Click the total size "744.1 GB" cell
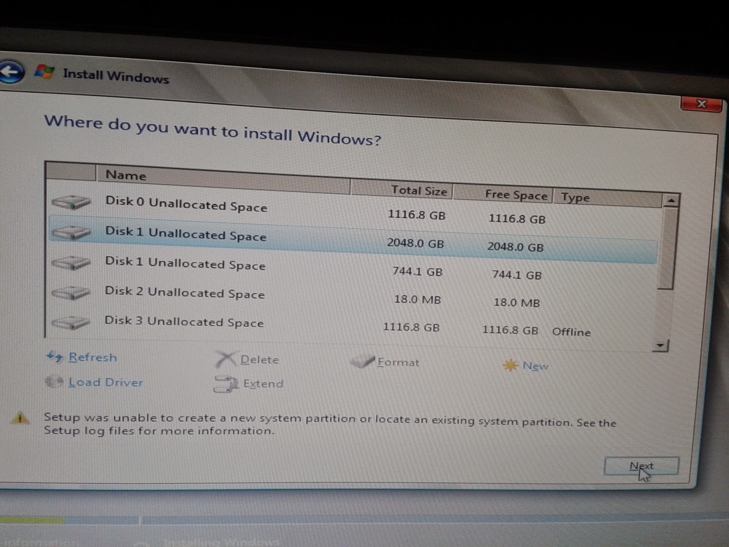The width and height of the screenshot is (729, 547). [417, 272]
